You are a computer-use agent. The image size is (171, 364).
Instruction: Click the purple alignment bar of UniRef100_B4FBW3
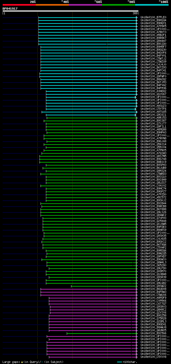pos(89,292)
